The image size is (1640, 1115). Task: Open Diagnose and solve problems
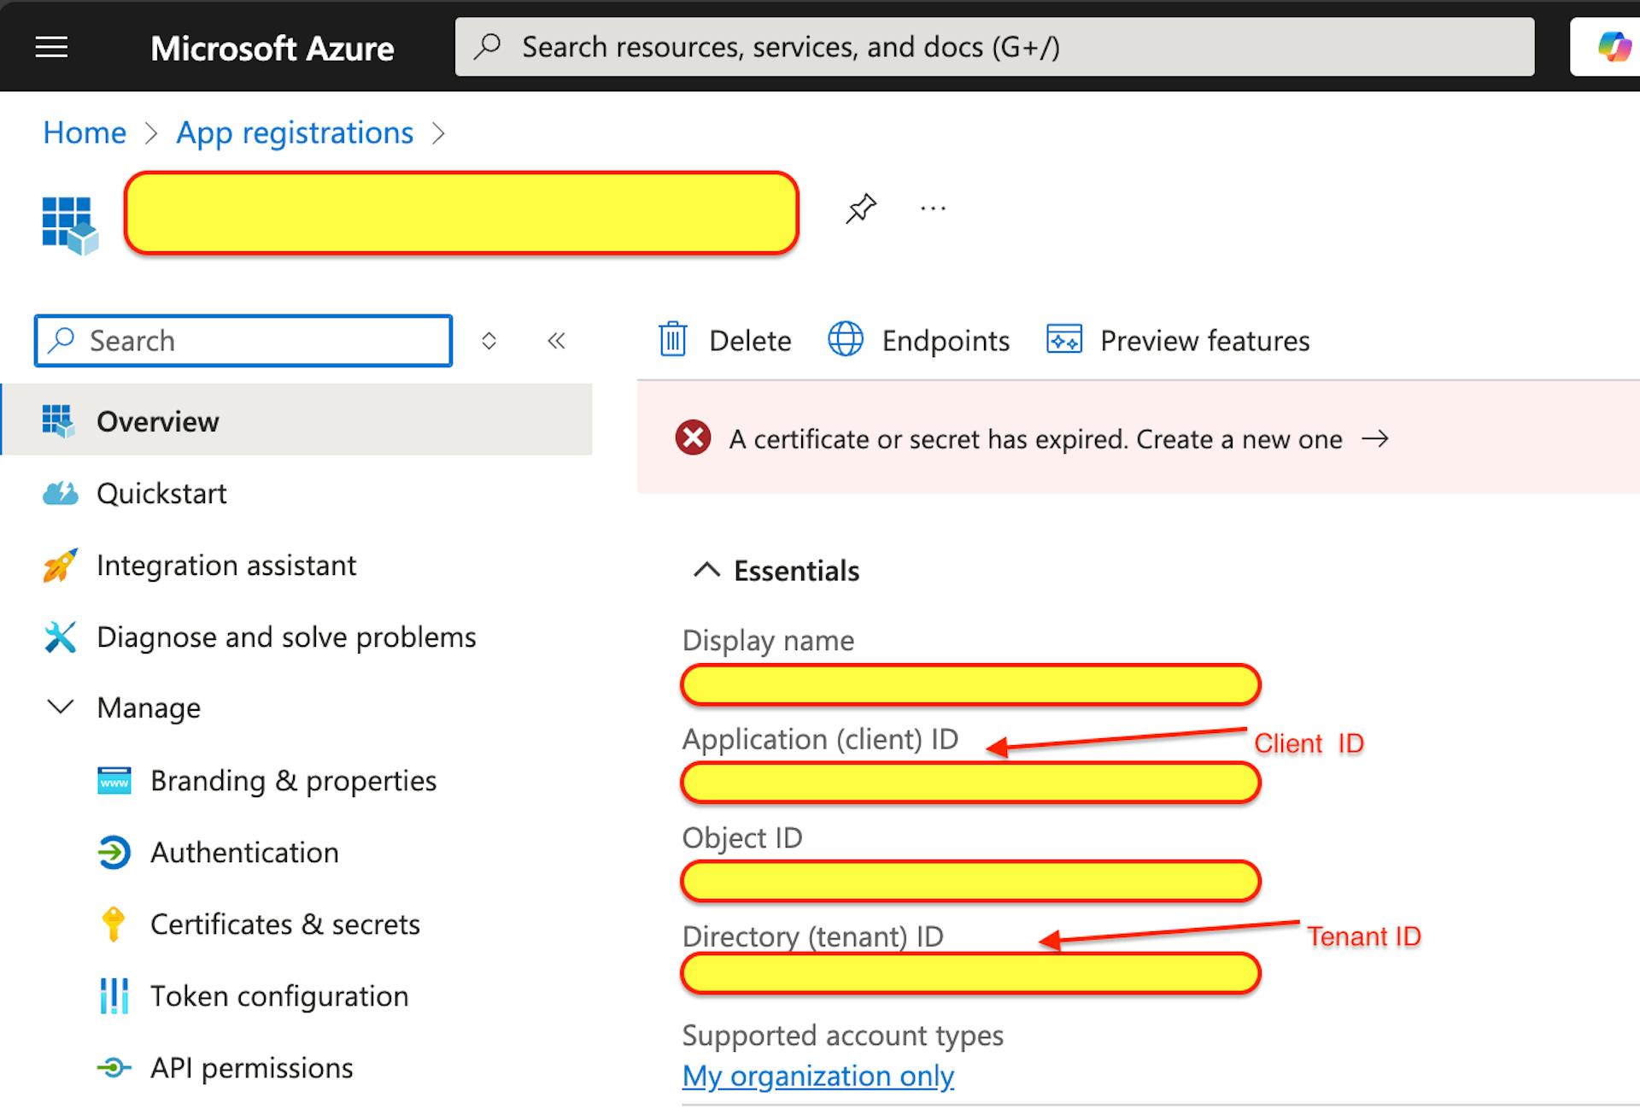pyautogui.click(x=286, y=637)
